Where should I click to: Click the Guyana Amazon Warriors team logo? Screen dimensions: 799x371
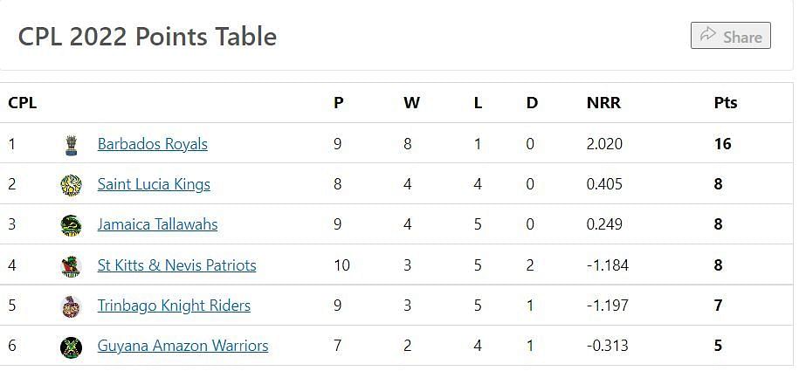tap(71, 347)
